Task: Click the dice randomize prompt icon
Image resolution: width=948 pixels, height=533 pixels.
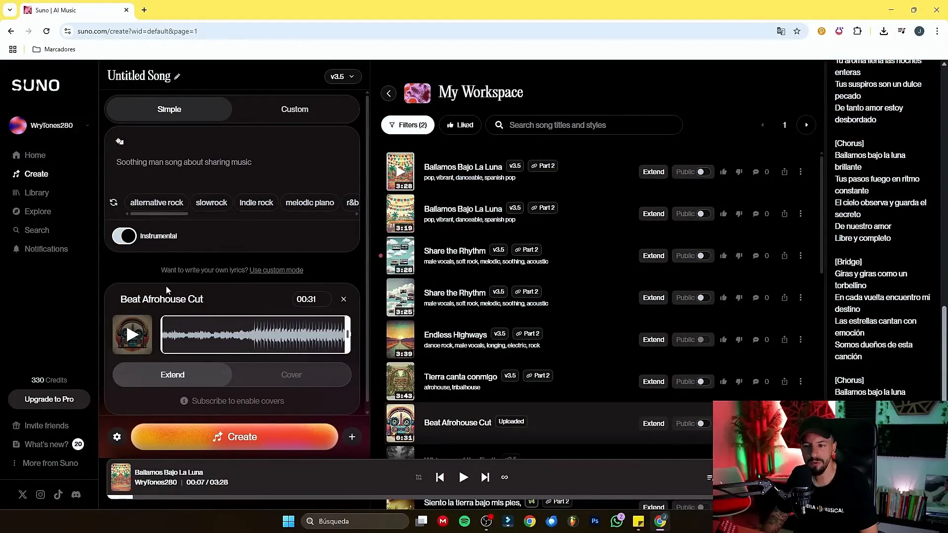Action: (x=119, y=142)
